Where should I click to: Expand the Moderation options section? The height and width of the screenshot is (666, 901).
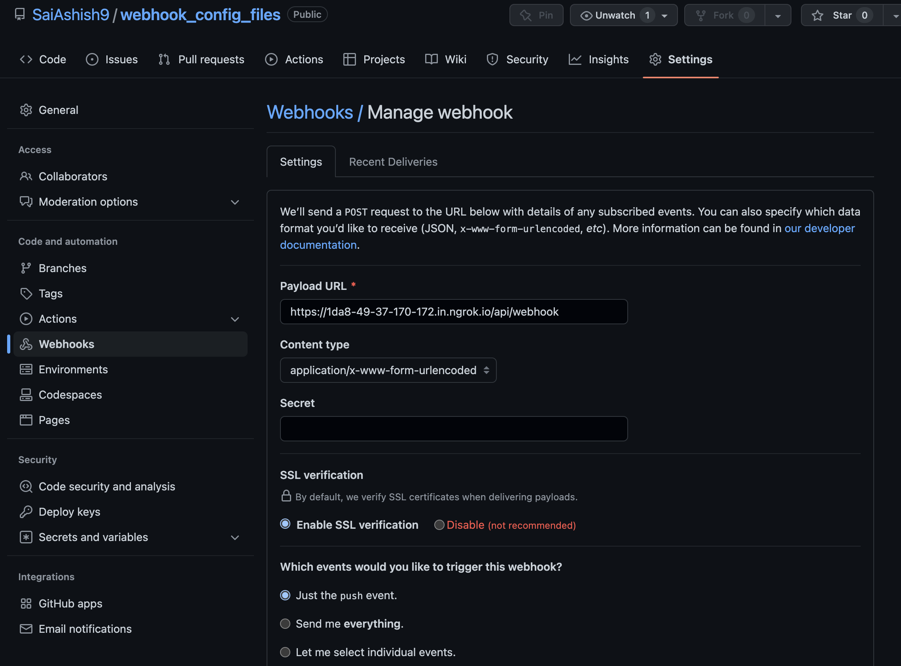[x=235, y=202]
